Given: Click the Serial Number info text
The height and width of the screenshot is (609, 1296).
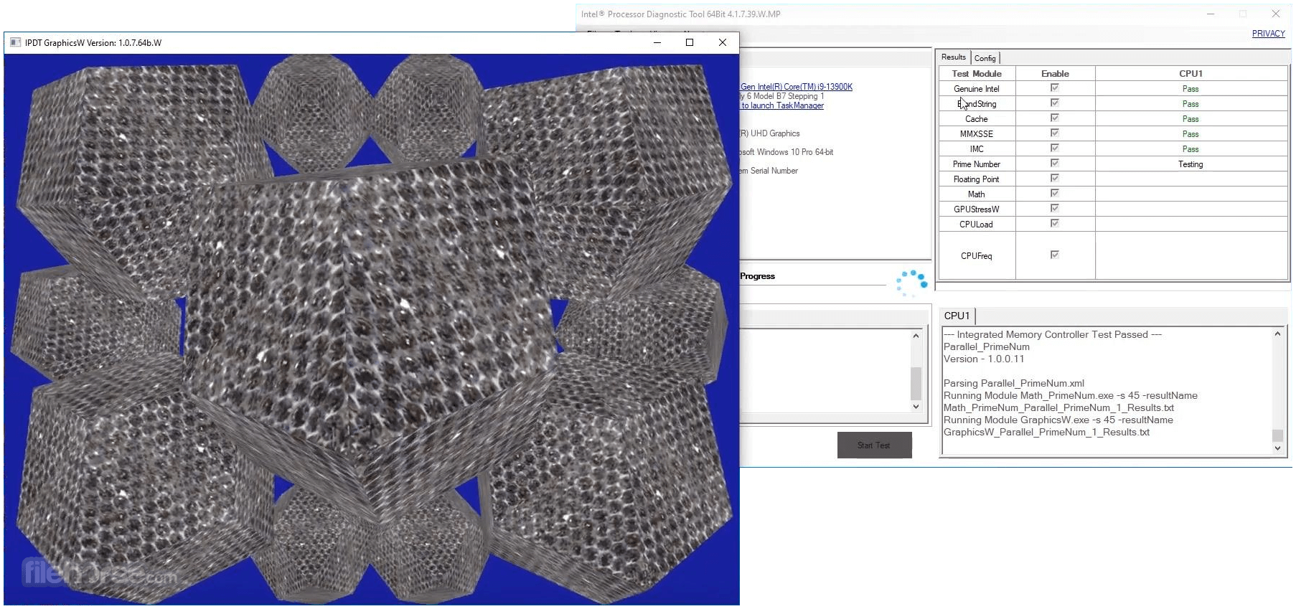Looking at the screenshot, I should pos(769,171).
